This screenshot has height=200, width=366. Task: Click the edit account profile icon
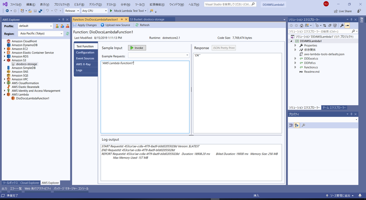pyautogui.click(x=62, y=26)
